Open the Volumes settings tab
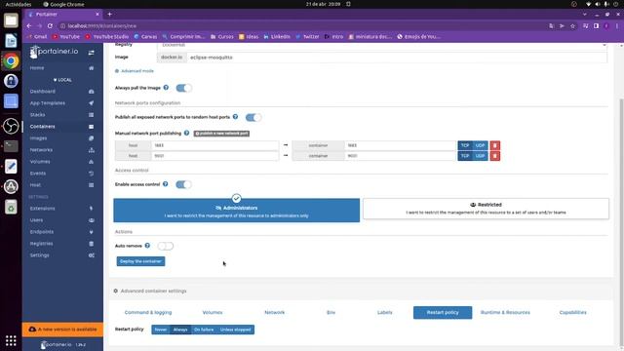The width and height of the screenshot is (624, 351). coord(213,312)
